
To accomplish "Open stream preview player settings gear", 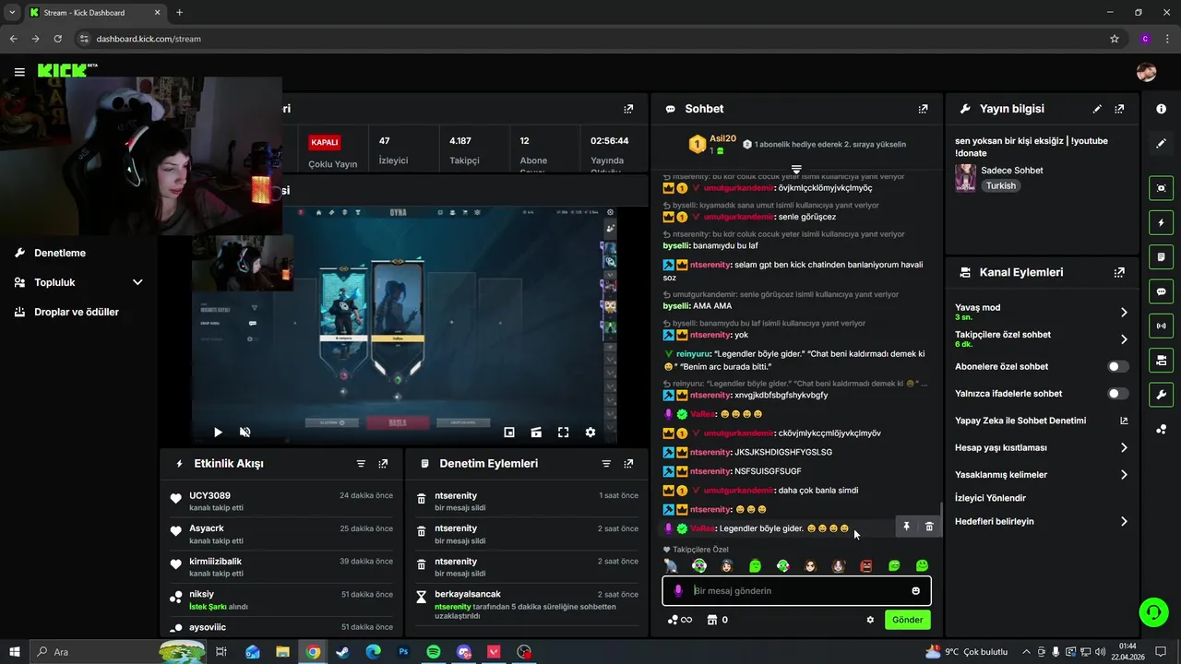I will tap(590, 432).
